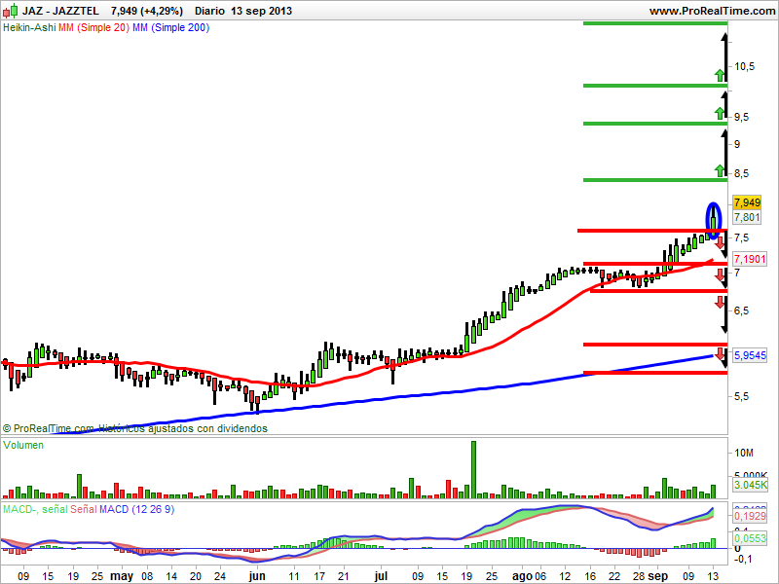This screenshot has width=779, height=584.
Task: Click the 'may' month label on time axis
Action: click(122, 576)
